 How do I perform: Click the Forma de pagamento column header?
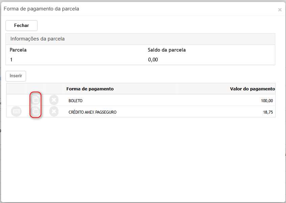(90, 89)
